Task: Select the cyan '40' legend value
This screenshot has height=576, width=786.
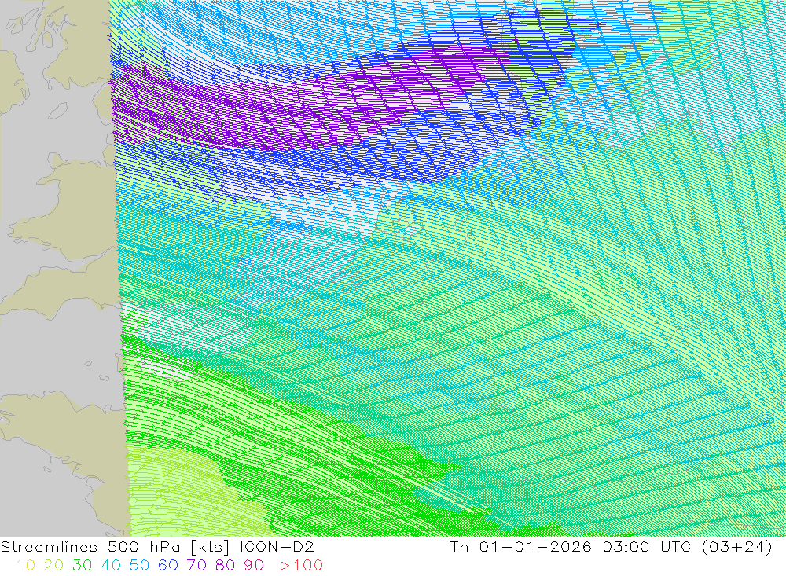Action: click(x=111, y=566)
